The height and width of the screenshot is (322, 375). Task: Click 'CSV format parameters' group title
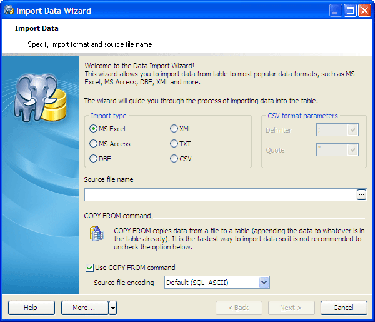pyautogui.click(x=302, y=116)
